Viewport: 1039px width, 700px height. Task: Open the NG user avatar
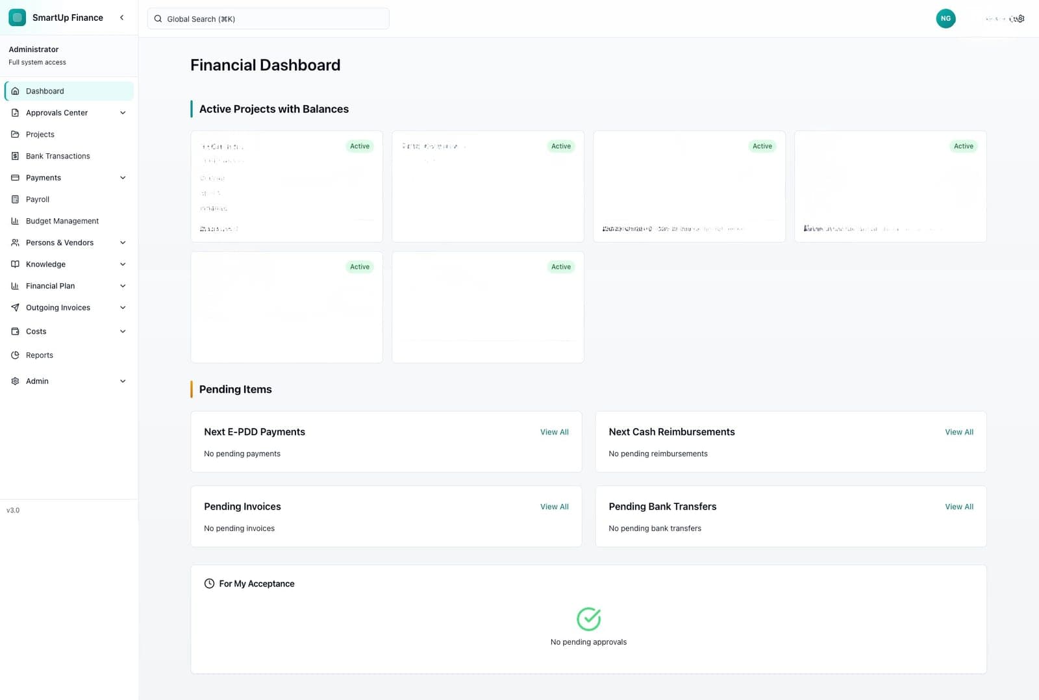tap(945, 18)
